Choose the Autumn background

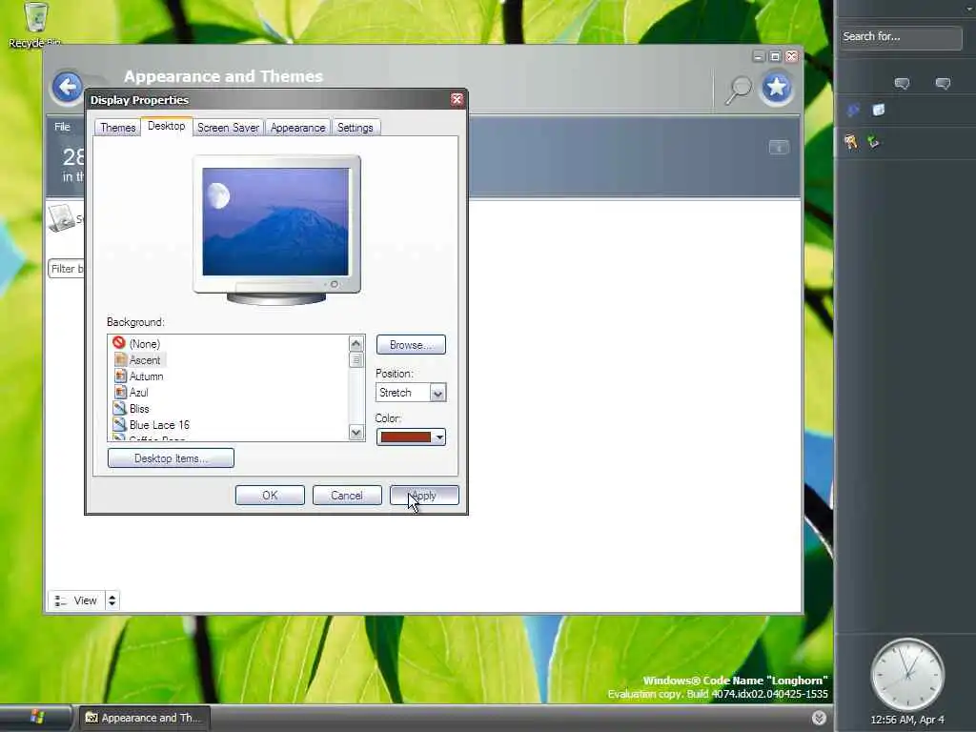139,376
